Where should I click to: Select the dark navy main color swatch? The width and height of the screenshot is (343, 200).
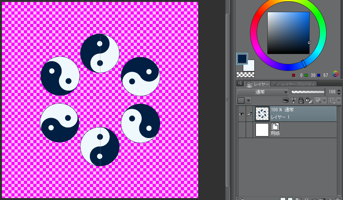click(242, 59)
